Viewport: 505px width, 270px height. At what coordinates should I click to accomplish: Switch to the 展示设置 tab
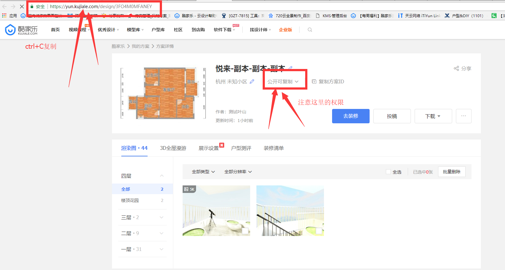[x=209, y=148]
